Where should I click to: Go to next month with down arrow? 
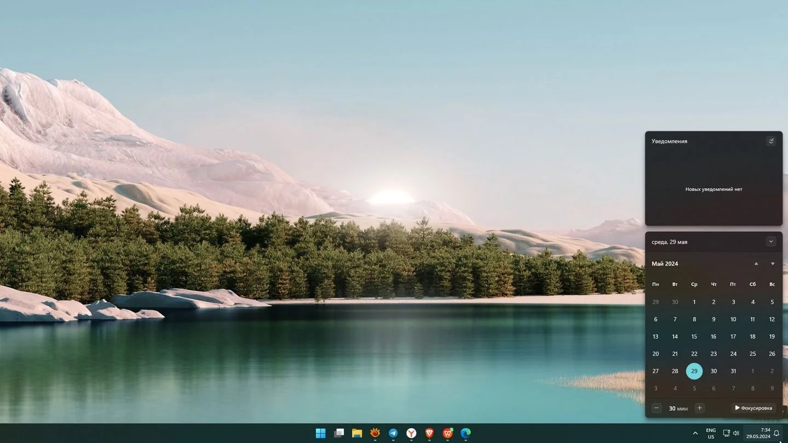(x=773, y=264)
